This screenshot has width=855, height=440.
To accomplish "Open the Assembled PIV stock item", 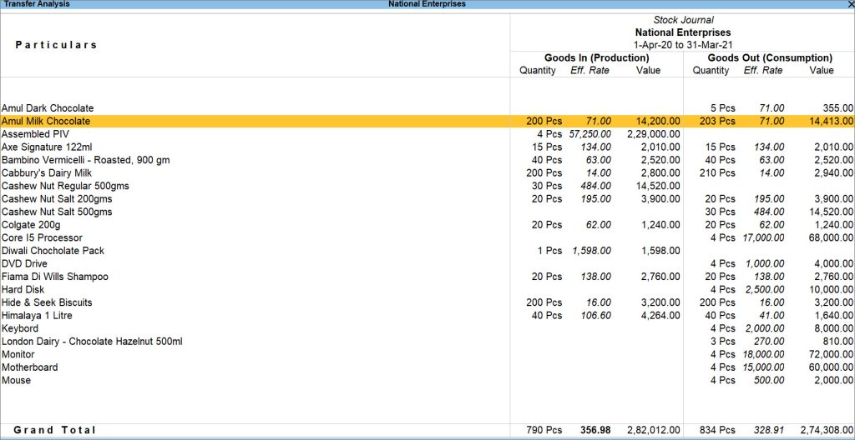I will click(x=35, y=134).
